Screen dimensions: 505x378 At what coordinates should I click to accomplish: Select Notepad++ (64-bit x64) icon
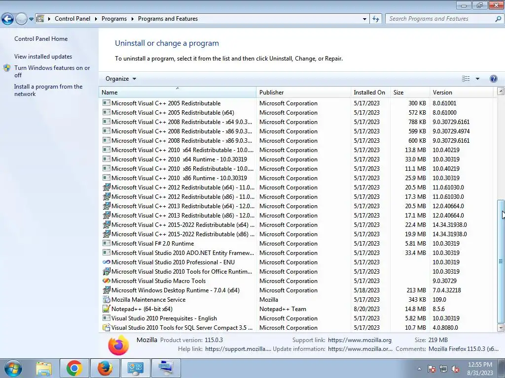pos(107,309)
